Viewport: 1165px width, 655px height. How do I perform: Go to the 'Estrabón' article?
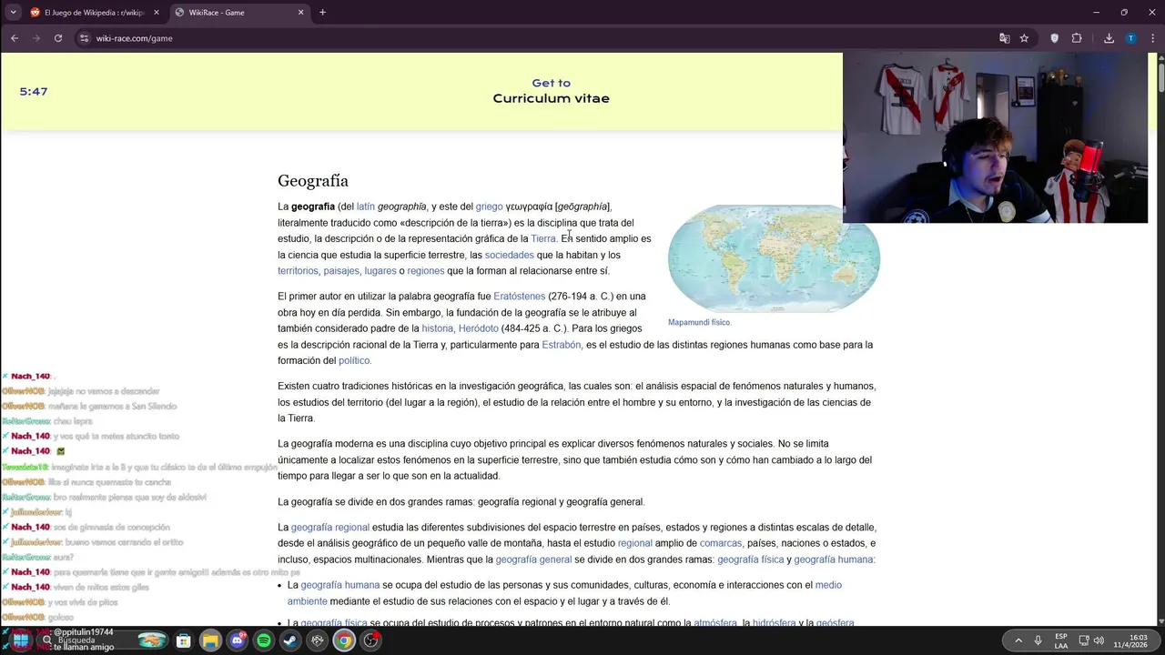point(561,345)
